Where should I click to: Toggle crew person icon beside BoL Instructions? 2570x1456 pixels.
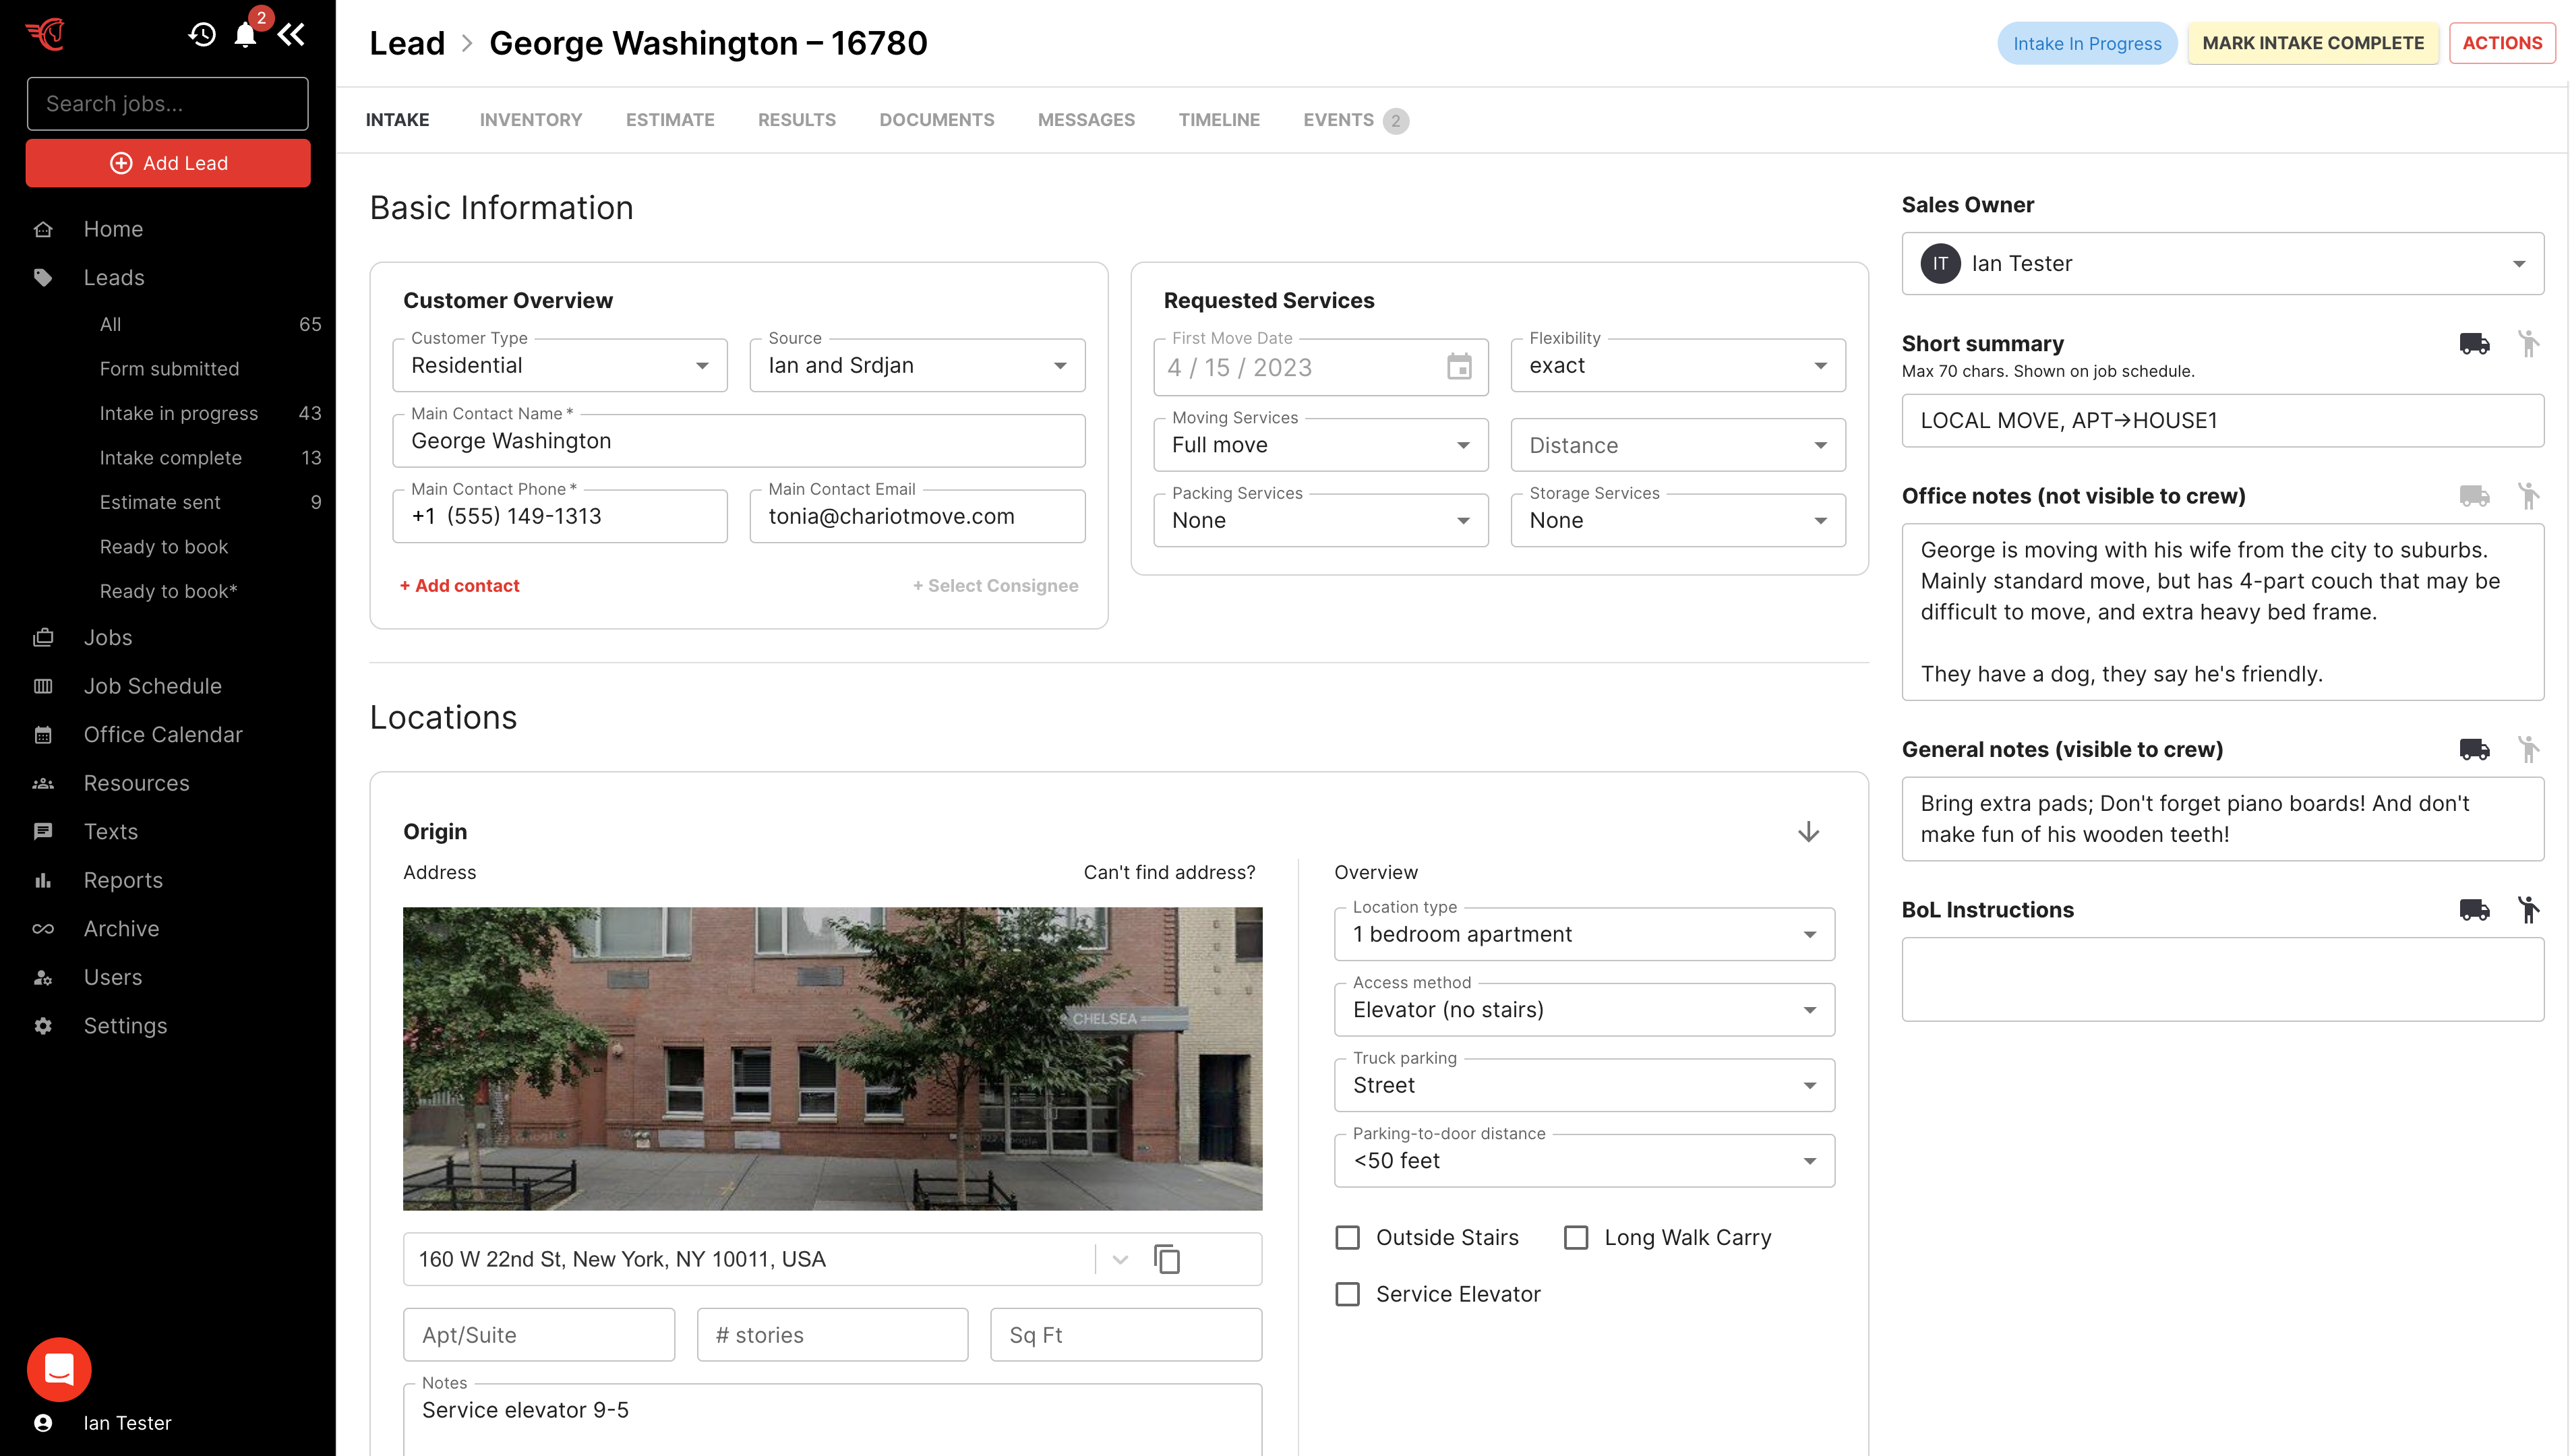tap(2528, 910)
